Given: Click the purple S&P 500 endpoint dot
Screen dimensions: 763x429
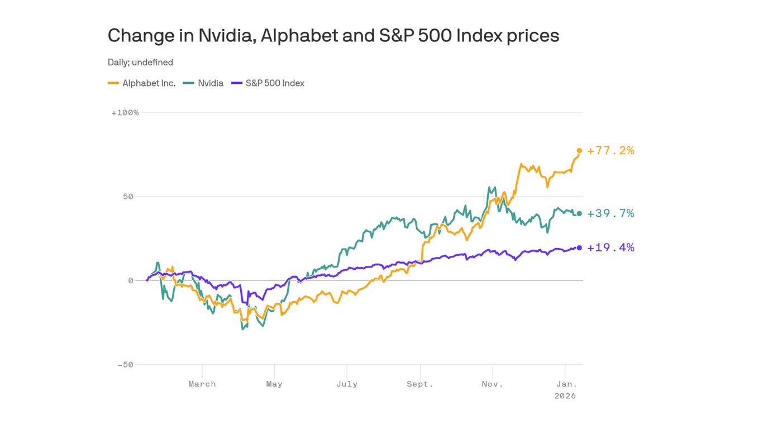Looking at the screenshot, I should click(x=579, y=247).
